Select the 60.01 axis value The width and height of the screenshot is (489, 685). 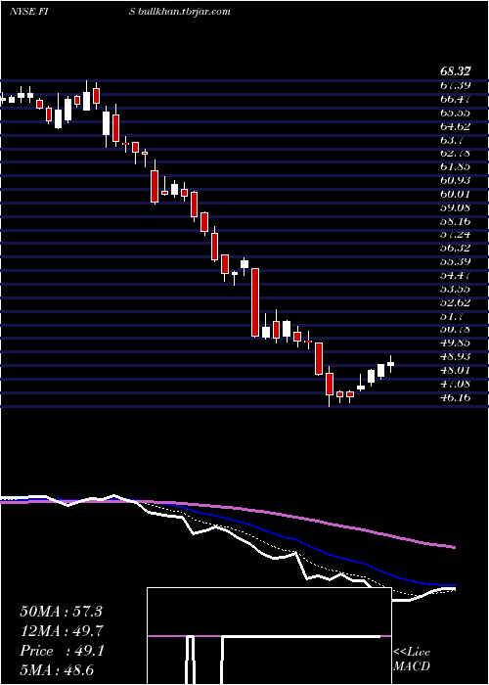455,194
